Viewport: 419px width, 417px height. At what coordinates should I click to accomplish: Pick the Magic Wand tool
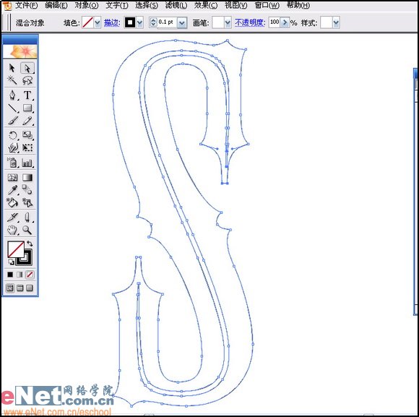[12, 80]
